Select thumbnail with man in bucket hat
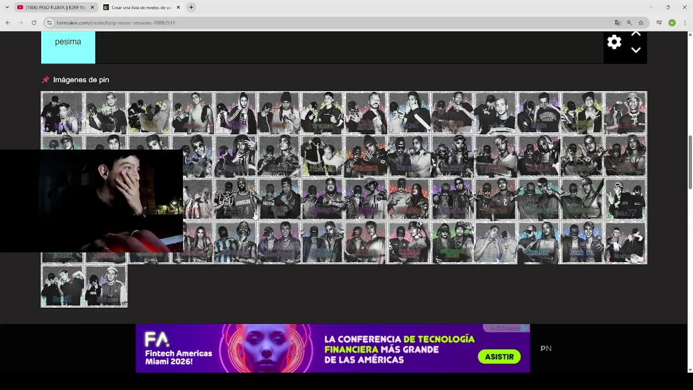 pyautogui.click(x=625, y=113)
